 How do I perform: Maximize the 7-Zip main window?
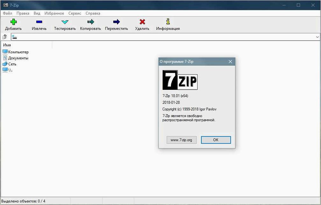(298, 5)
